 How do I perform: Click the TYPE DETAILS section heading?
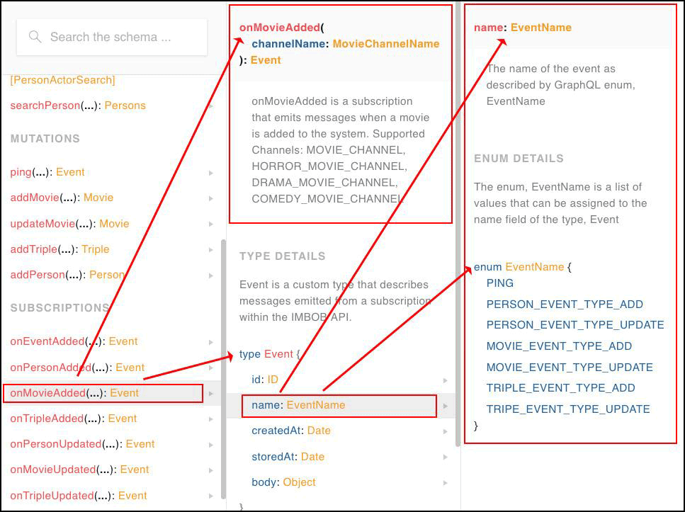coord(282,256)
